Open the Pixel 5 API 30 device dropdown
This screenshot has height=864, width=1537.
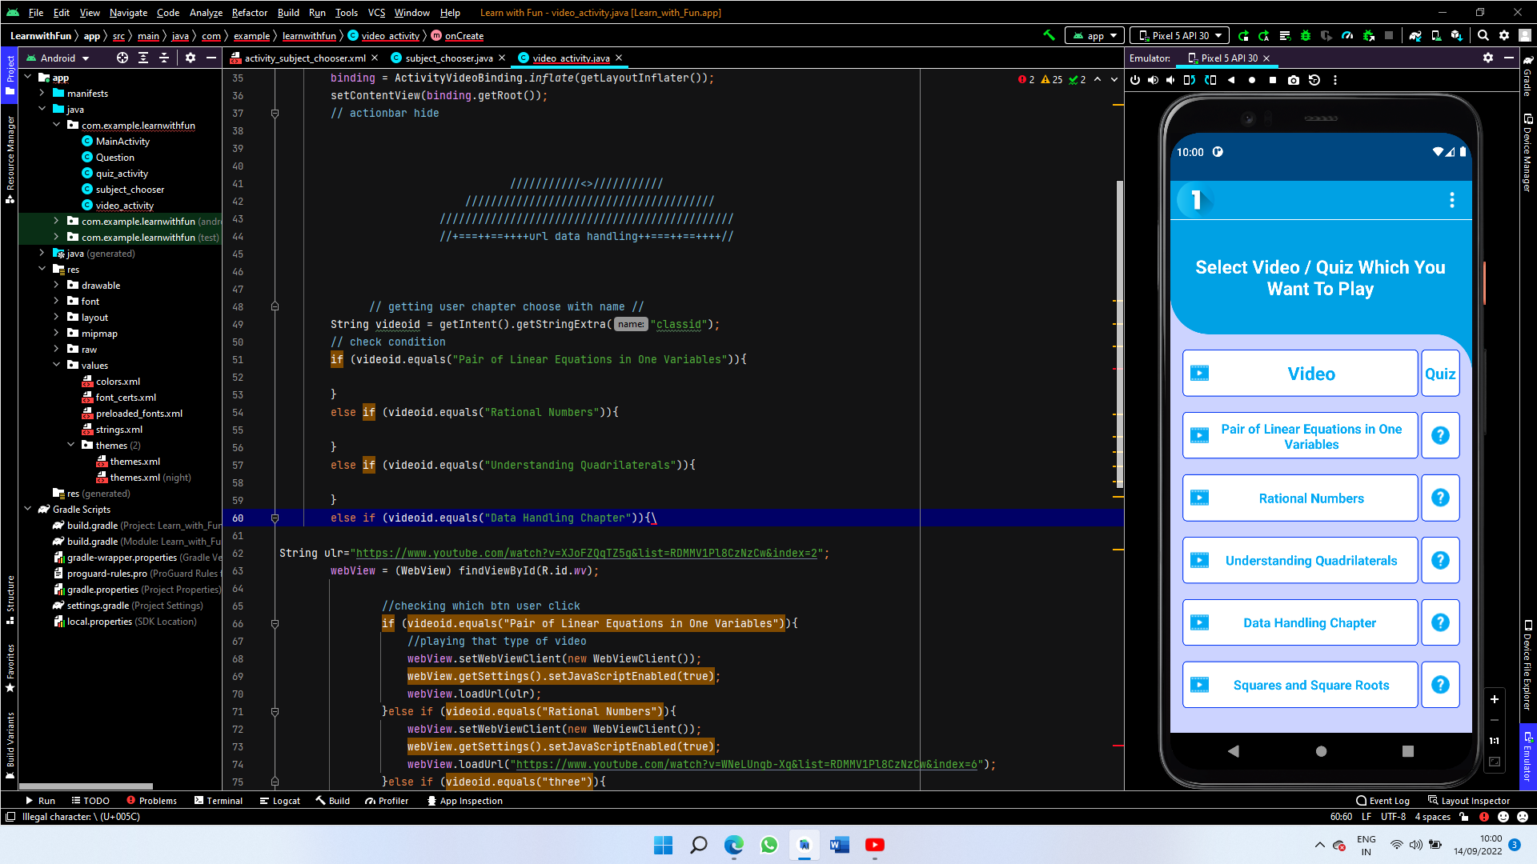[1180, 35]
